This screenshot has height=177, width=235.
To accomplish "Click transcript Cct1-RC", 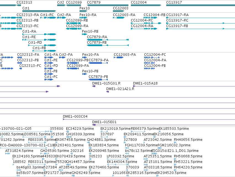I will click(x=47, y=15).
